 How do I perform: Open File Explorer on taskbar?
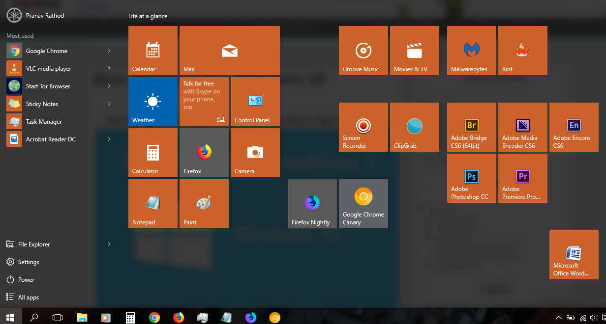click(x=82, y=318)
